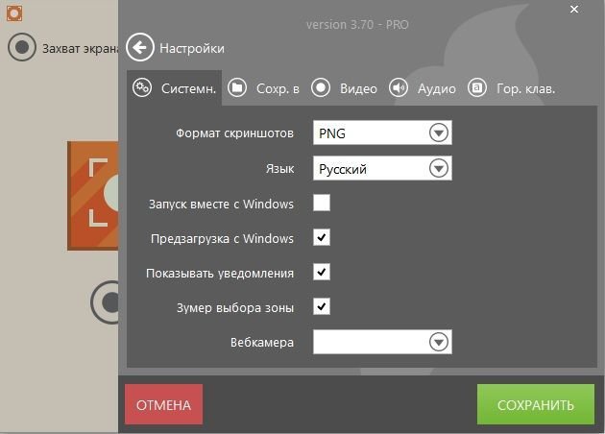
Task: Click the ОТМЕНА button
Action: (163, 404)
